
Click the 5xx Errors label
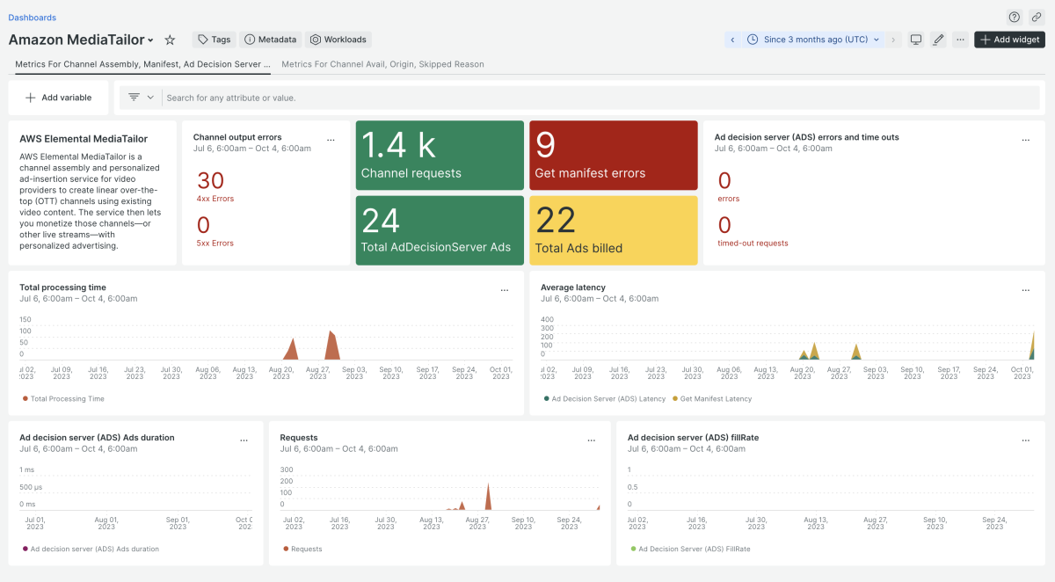coord(215,244)
